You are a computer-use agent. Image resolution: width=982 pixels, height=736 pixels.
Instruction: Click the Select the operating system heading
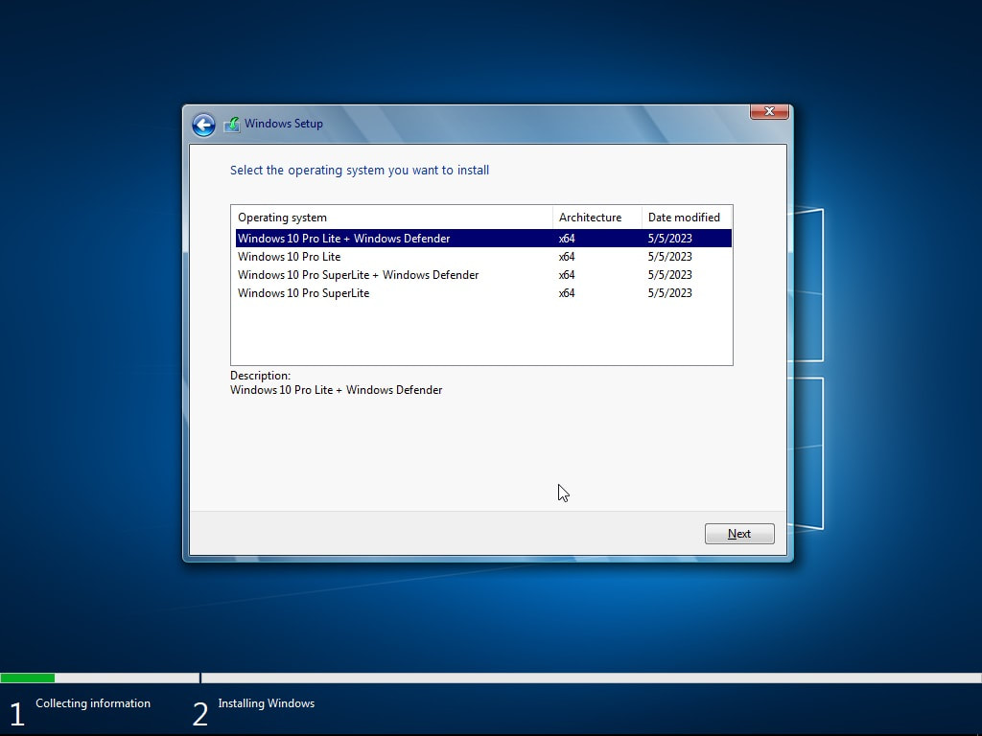coord(360,170)
